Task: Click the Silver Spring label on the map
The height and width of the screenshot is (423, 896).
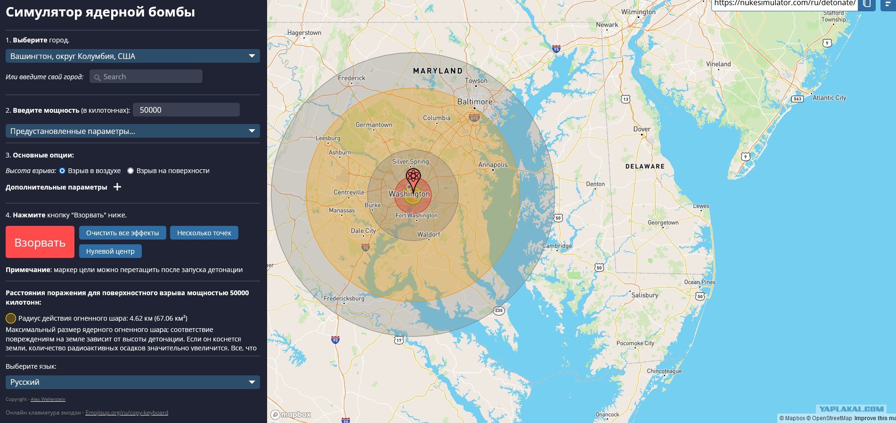Action: [410, 161]
